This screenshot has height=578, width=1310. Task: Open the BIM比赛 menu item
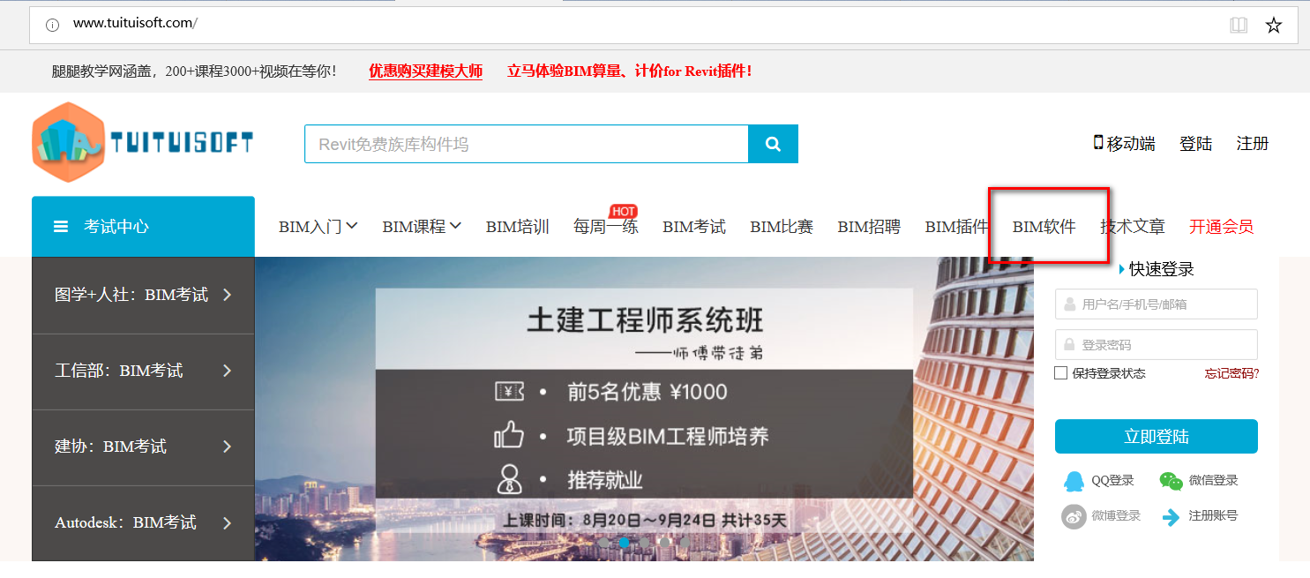(782, 227)
